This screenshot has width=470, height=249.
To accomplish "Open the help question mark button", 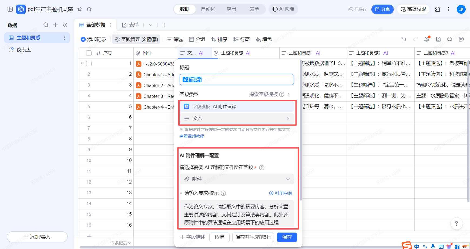I will pyautogui.click(x=456, y=223).
